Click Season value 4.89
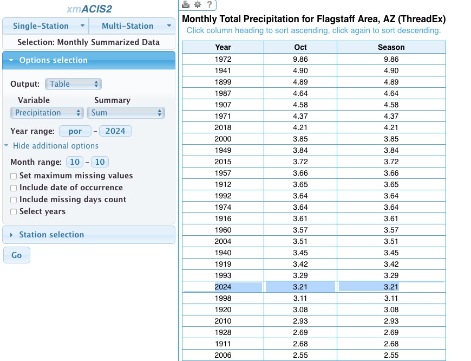The image size is (471, 361). pyautogui.click(x=391, y=82)
